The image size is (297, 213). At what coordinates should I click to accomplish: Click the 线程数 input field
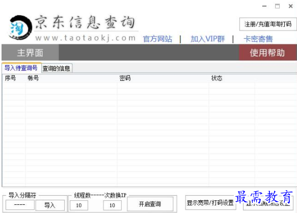tap(79, 205)
